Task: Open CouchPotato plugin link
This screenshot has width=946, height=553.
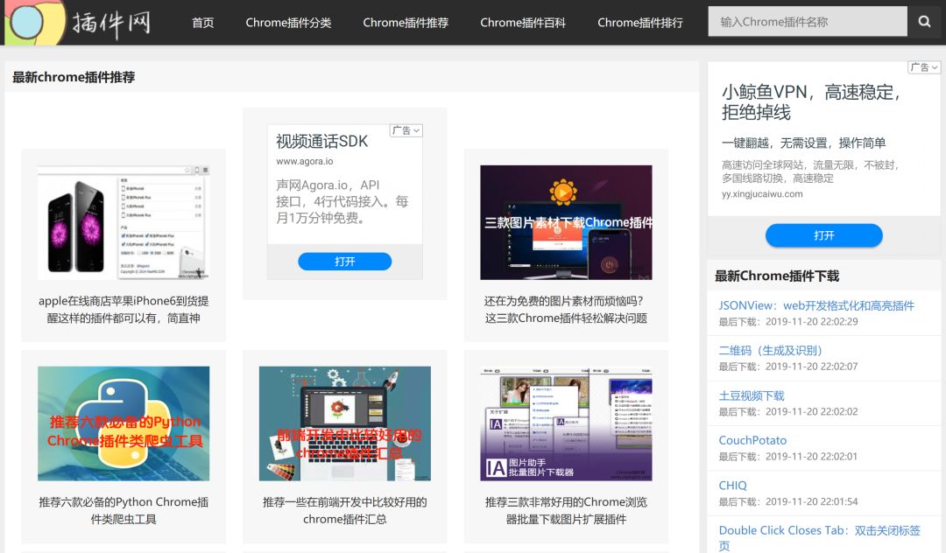Action: tap(753, 440)
